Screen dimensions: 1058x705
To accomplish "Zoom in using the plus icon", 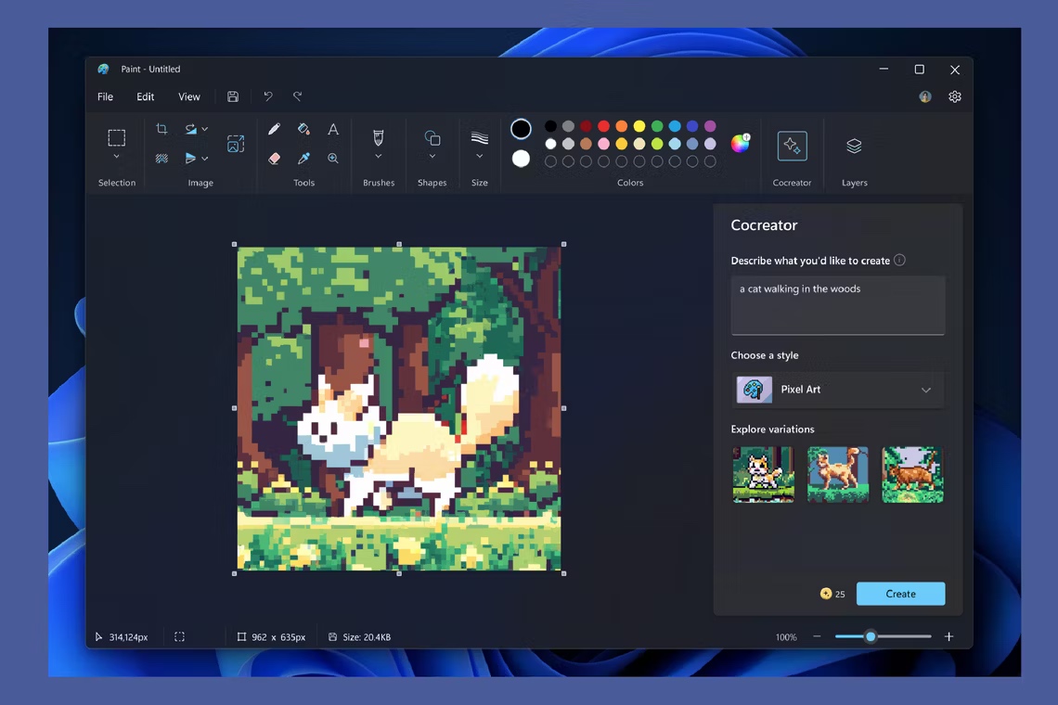I will [948, 636].
